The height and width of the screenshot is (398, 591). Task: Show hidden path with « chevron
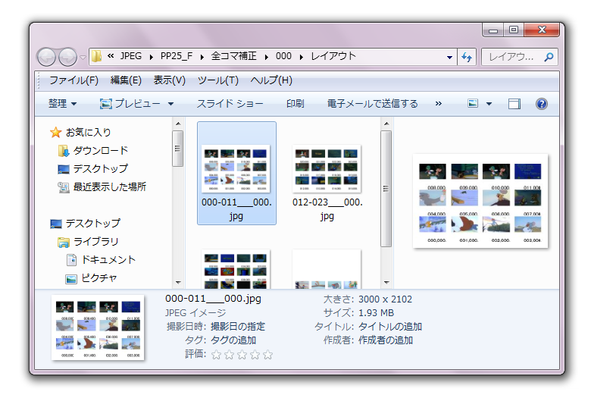coord(111,56)
